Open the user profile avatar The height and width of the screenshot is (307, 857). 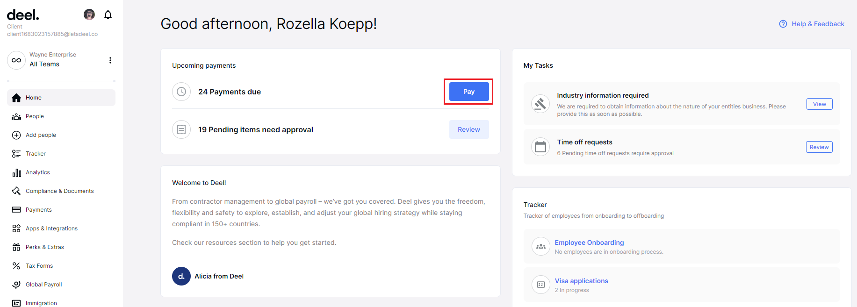click(x=89, y=14)
